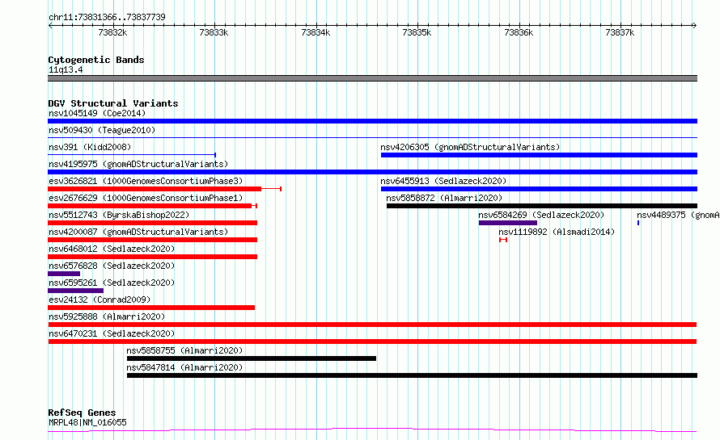This screenshot has width=720, height=440.
Task: Click the 73835k ruler tick label
Action: (x=417, y=32)
